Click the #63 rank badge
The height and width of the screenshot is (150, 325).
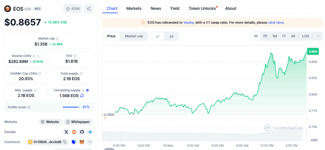point(37,9)
